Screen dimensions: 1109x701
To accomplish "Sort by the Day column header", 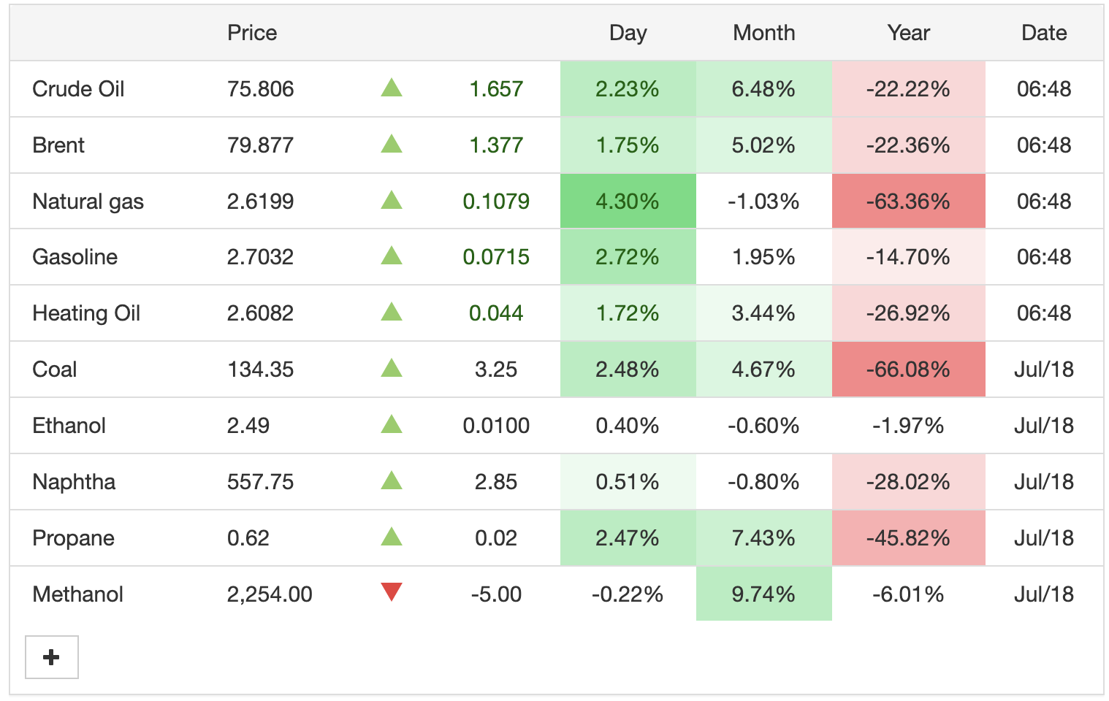I will pyautogui.click(x=628, y=33).
